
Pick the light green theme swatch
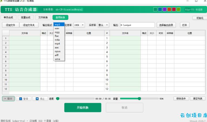(x=178, y=9)
